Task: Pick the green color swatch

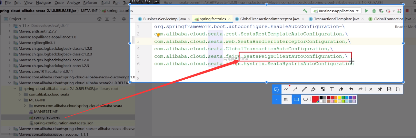Action: click(x=343, y=97)
